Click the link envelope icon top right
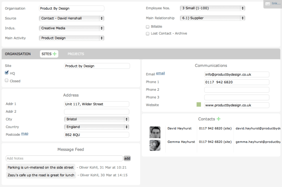 (268, 4)
